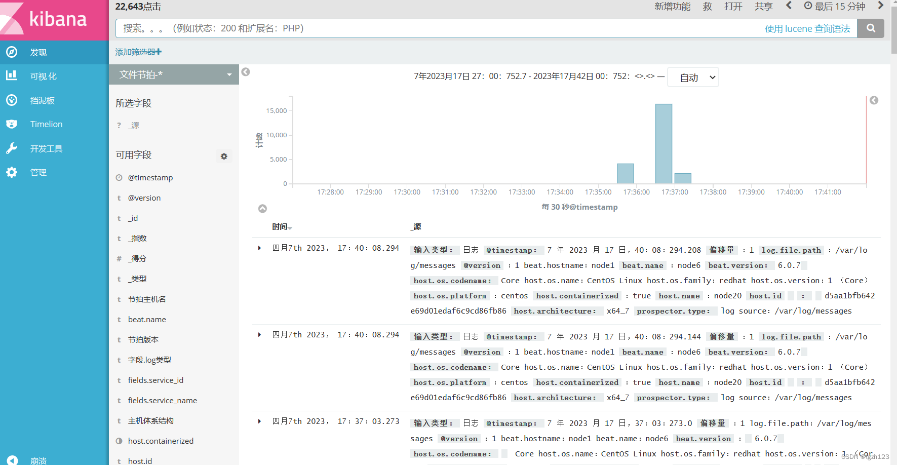Viewport: 897px width, 465px height.
Task: Open Timelion from the sidebar
Action: pos(46,124)
